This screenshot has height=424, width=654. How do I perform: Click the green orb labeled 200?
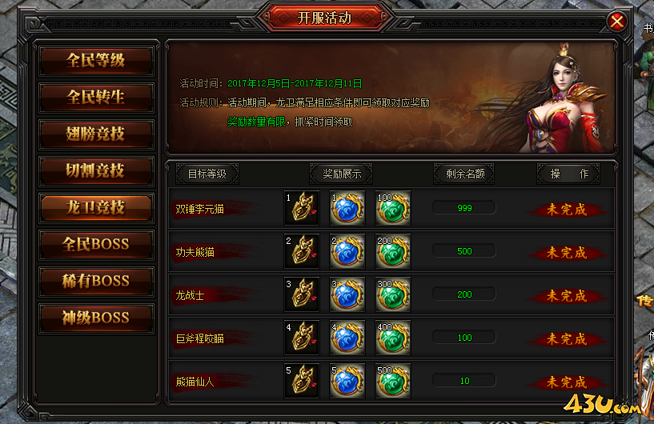pos(393,251)
